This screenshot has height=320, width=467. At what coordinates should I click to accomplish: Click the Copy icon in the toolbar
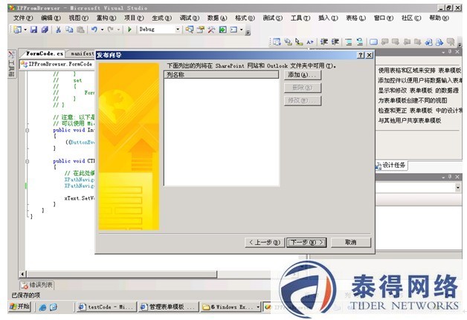69,30
